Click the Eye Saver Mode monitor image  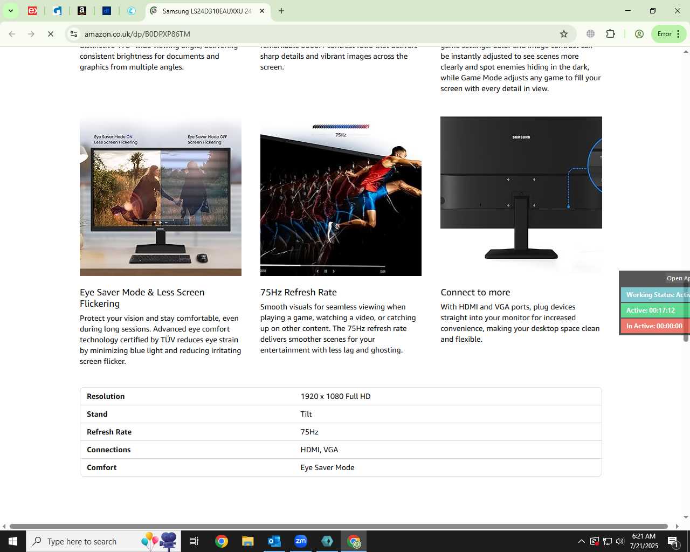[x=161, y=196]
